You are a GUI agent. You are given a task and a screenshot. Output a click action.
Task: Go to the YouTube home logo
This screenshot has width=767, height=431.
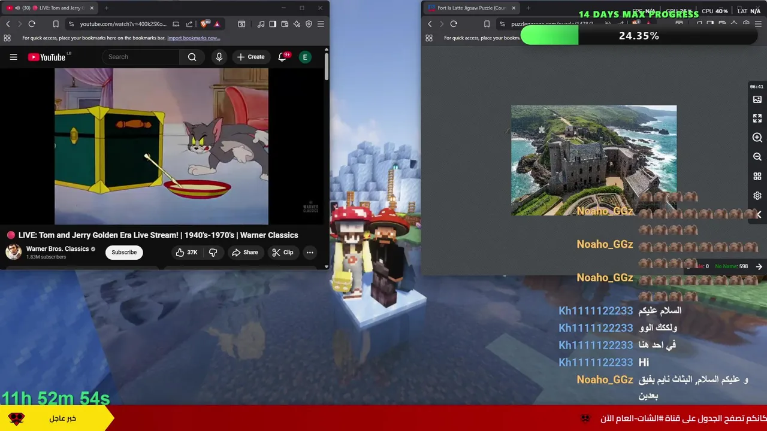(47, 57)
